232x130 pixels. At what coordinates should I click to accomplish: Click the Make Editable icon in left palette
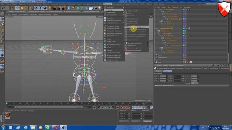(x=2, y=14)
